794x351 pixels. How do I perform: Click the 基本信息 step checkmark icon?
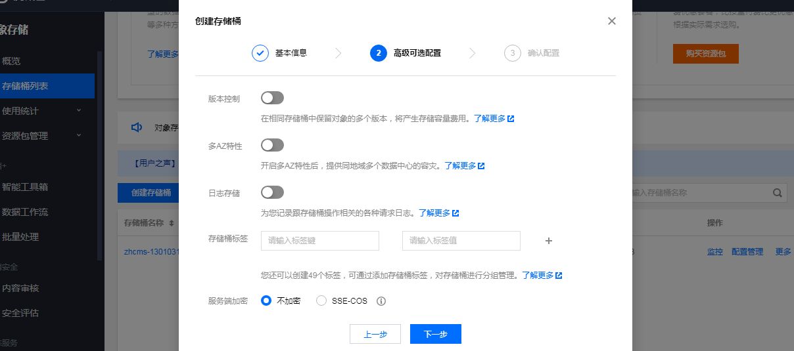pos(260,53)
